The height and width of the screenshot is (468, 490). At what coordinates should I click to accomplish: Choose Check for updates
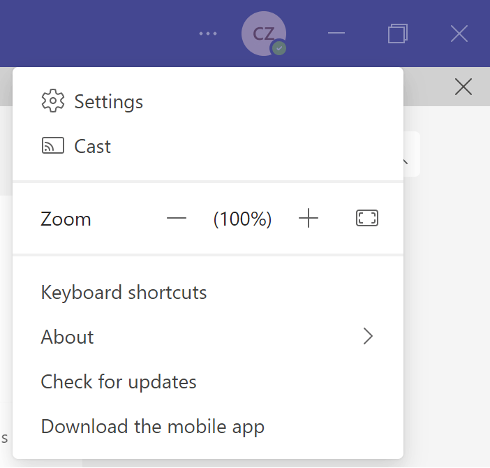point(119,381)
